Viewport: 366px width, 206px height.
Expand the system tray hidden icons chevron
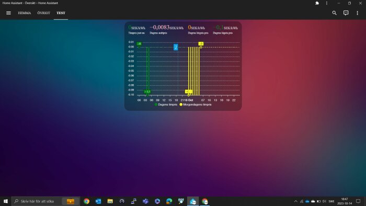point(296,201)
